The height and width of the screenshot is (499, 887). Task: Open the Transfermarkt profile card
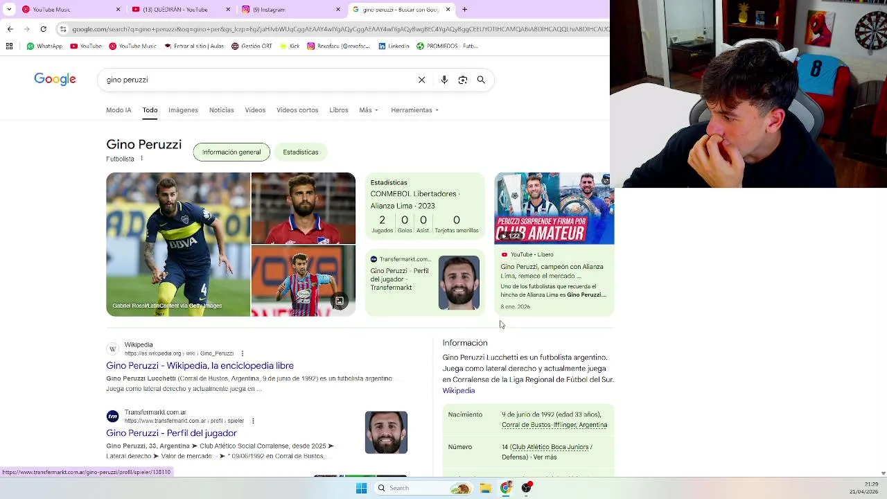click(425, 282)
